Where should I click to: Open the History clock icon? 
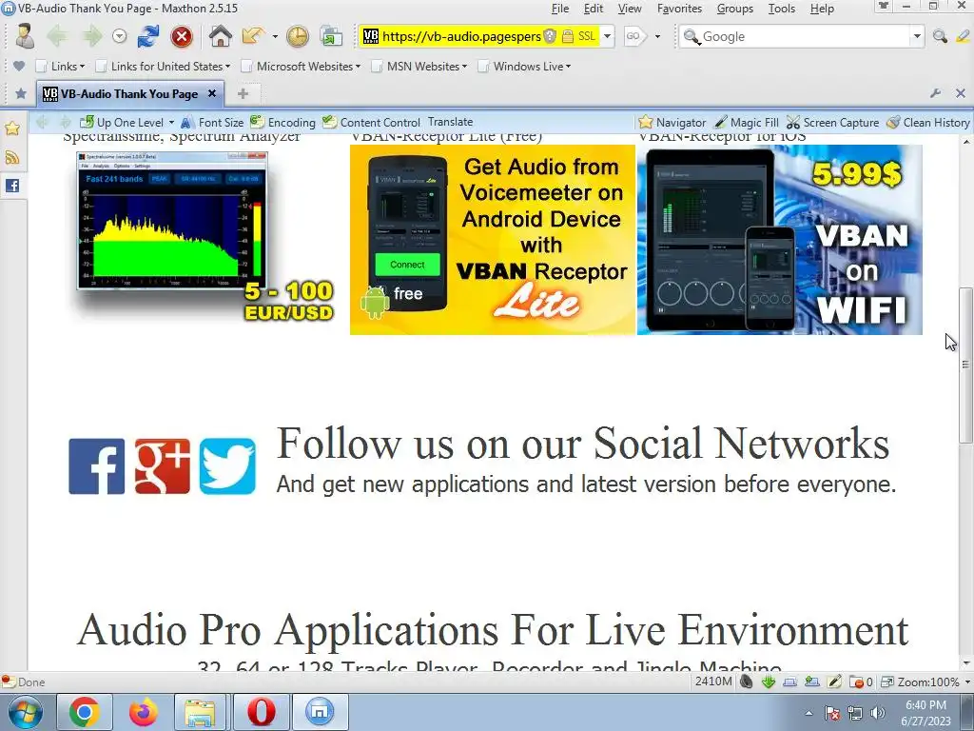298,37
